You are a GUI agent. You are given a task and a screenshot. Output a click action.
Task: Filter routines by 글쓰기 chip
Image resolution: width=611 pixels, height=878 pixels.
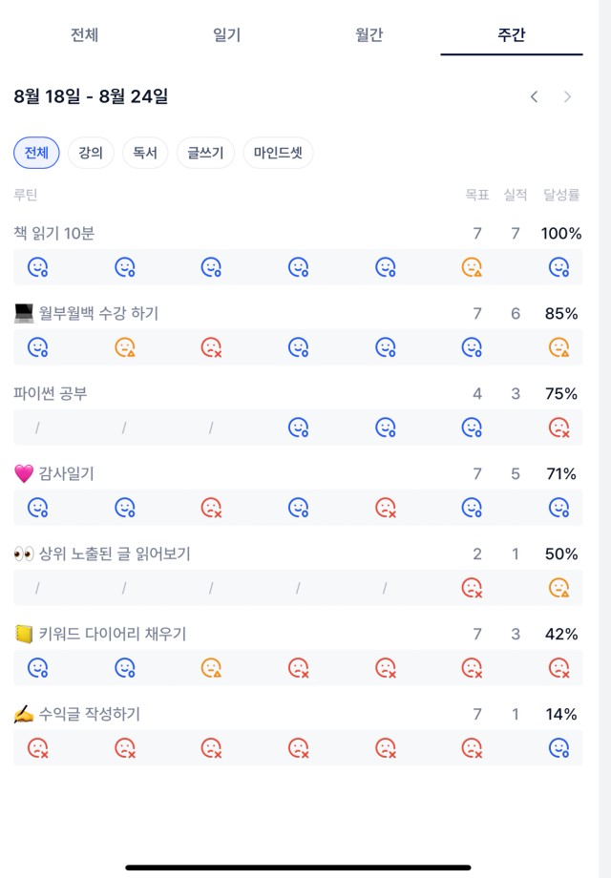[x=205, y=153]
